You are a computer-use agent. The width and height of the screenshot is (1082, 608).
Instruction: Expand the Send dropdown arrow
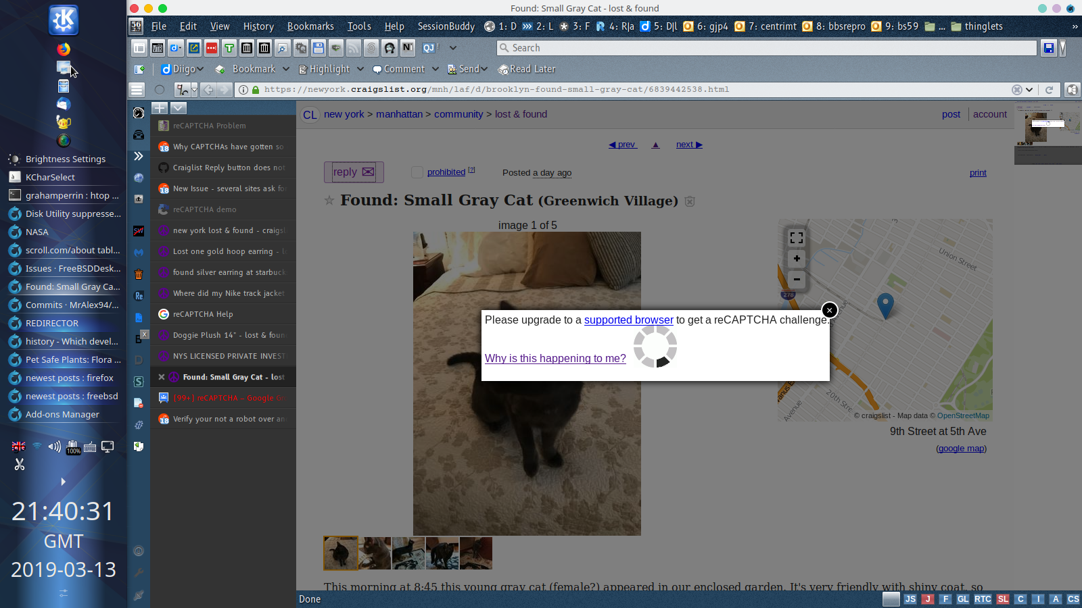tap(484, 69)
